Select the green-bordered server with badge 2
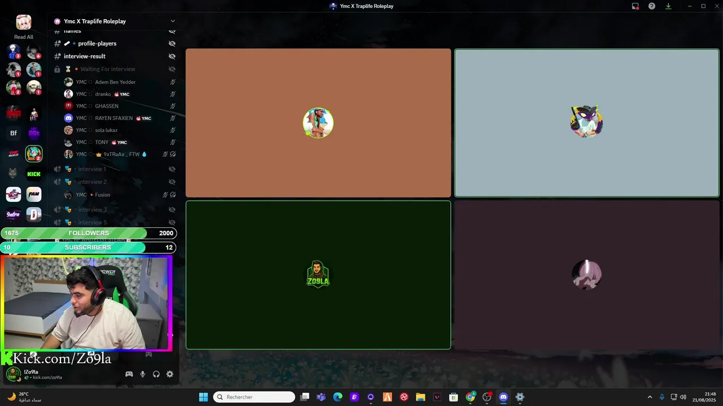The image size is (723, 406). (x=34, y=153)
